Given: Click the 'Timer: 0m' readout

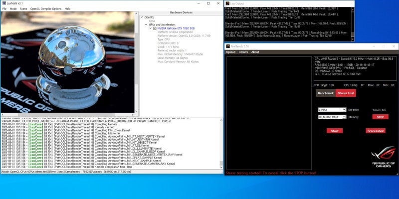Looking at the screenshot, I should 379,110.
